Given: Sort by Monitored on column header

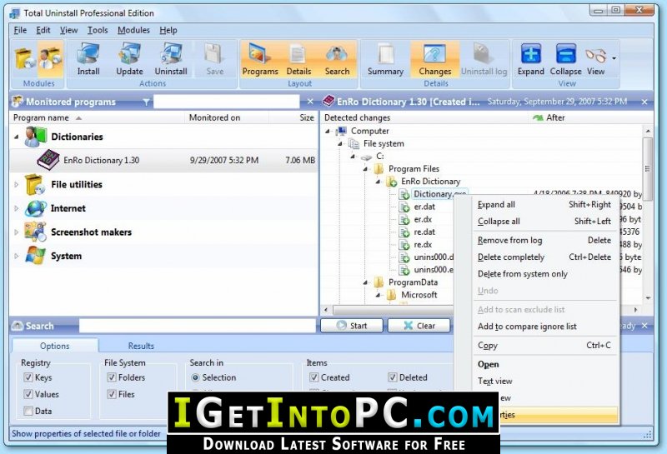Looking at the screenshot, I should (x=226, y=117).
